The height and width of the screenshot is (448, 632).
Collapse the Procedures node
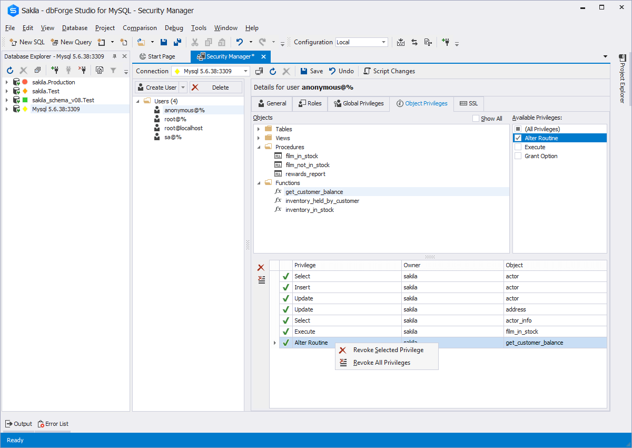tap(259, 147)
